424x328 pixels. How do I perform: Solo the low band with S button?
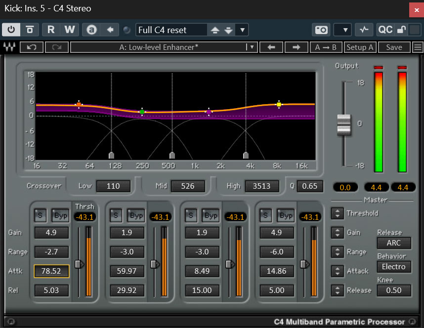click(39, 215)
